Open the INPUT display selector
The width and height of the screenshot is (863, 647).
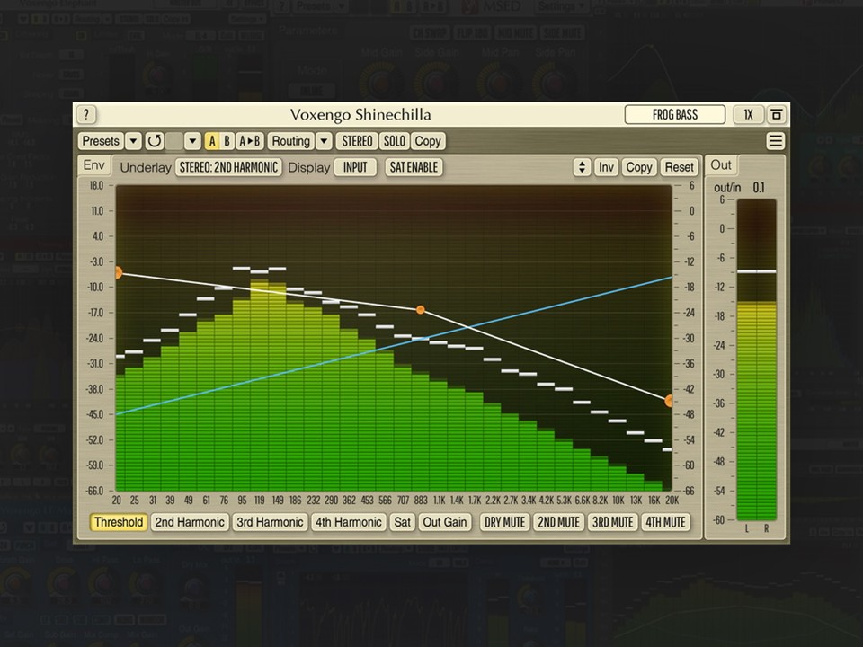coord(355,167)
